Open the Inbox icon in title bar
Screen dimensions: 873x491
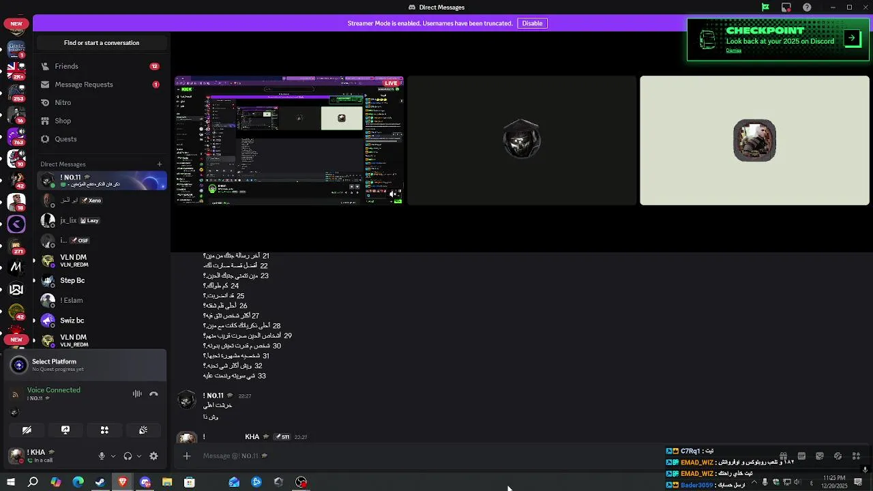(786, 8)
